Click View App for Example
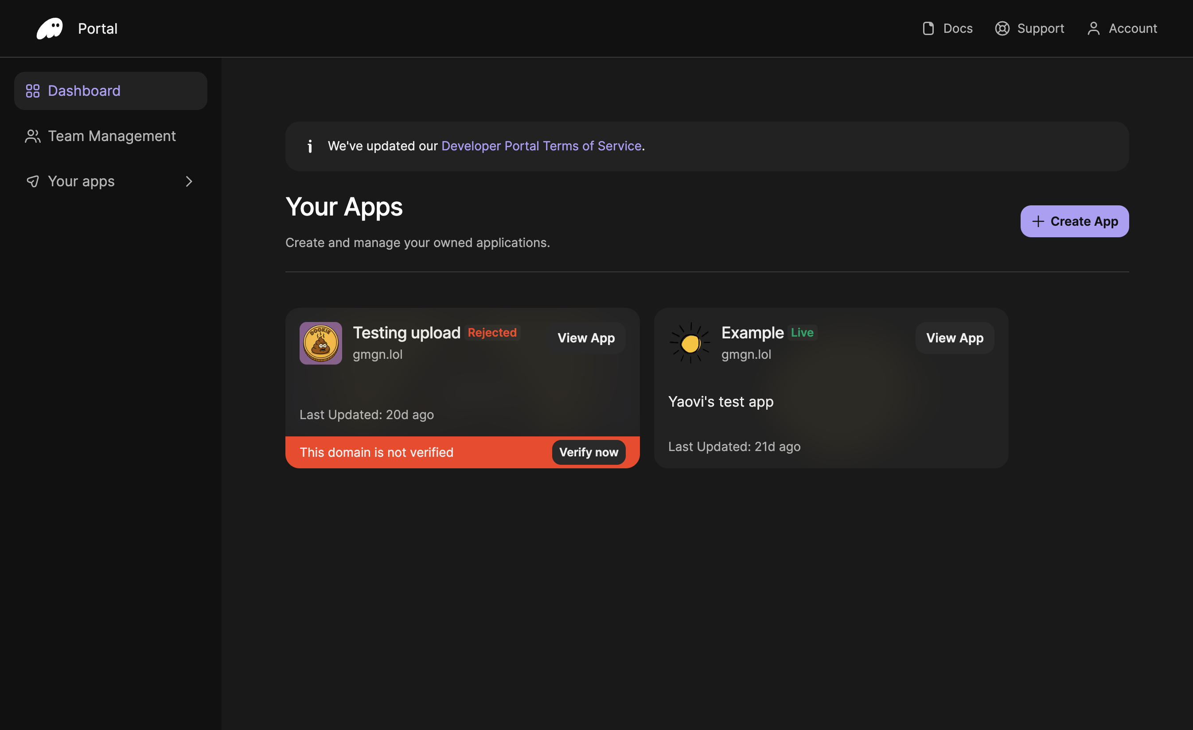This screenshot has height=730, width=1193. click(x=955, y=338)
